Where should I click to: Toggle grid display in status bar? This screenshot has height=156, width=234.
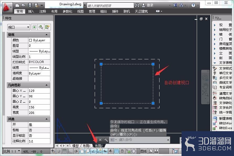(x=65, y=151)
